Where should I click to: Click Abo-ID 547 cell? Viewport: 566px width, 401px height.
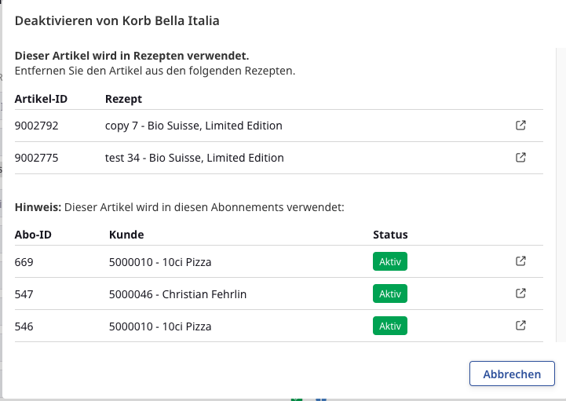click(24, 293)
